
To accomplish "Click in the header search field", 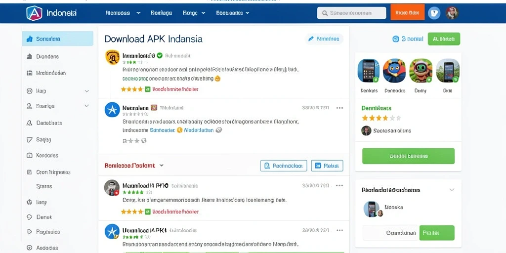I will [x=352, y=13].
